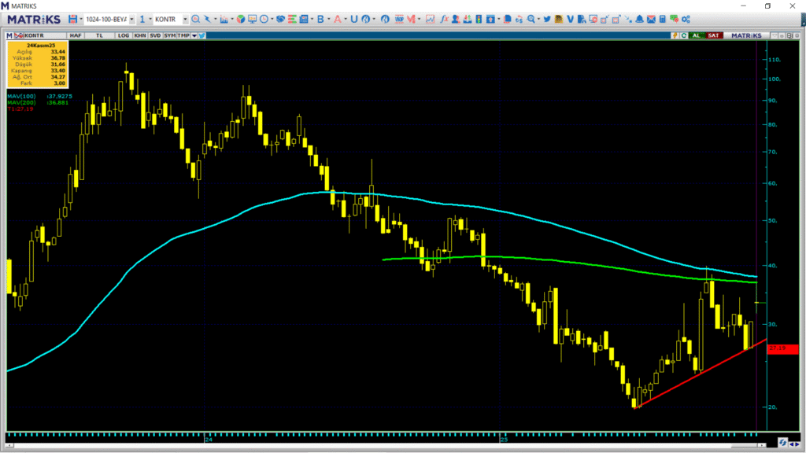Select the HAF period tab
Image resolution: width=806 pixels, height=453 pixels.
pyautogui.click(x=76, y=35)
